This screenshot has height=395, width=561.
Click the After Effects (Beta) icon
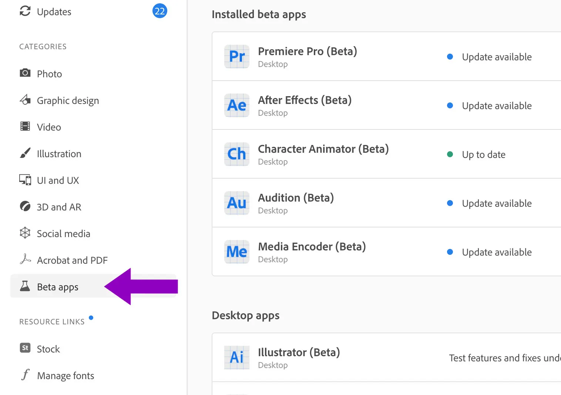click(237, 105)
